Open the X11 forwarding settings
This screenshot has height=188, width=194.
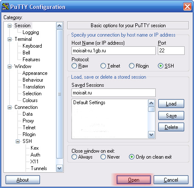point(34,162)
